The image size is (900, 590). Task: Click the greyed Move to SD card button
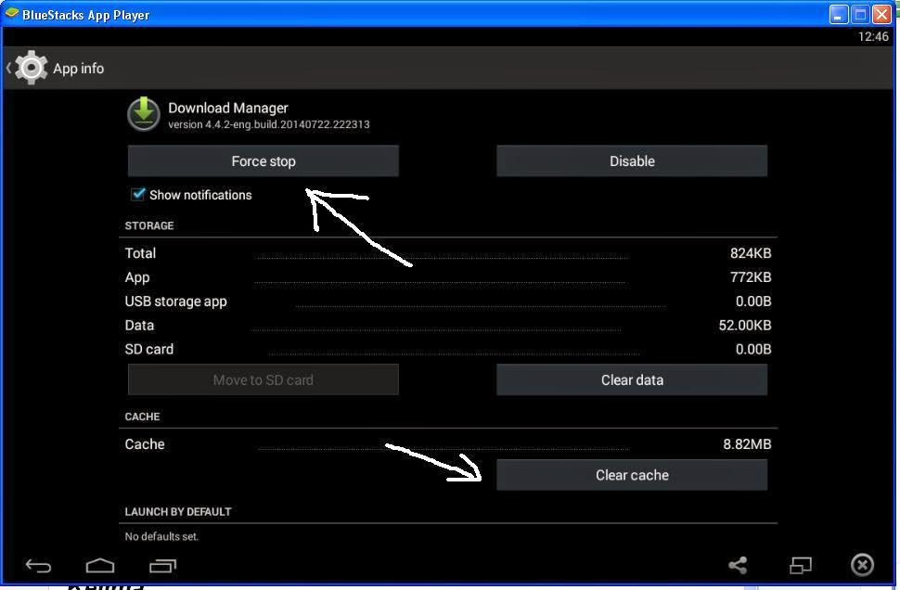click(x=263, y=379)
